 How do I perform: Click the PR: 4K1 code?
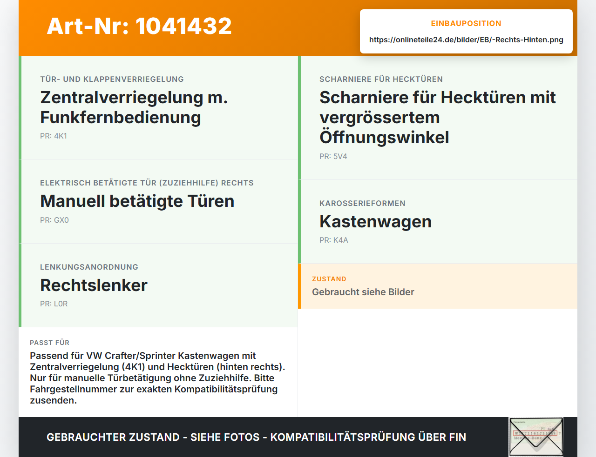(54, 136)
